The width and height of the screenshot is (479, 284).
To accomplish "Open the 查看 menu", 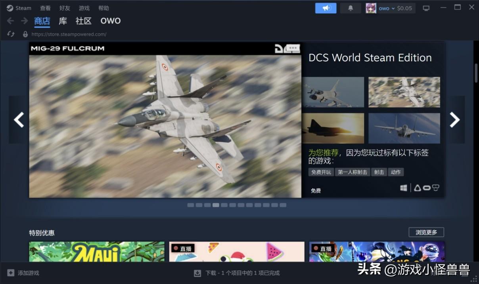I will click(45, 8).
